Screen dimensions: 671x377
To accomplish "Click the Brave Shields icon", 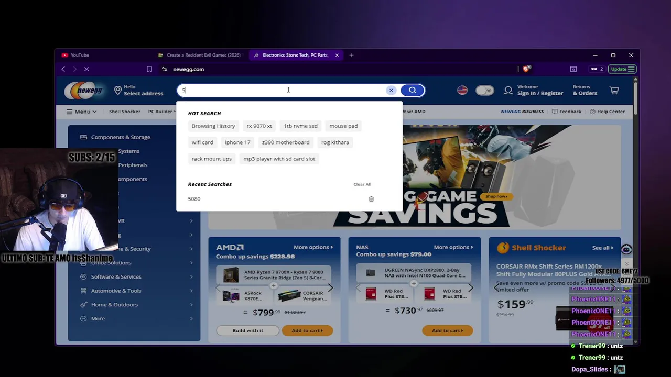I will pos(526,69).
